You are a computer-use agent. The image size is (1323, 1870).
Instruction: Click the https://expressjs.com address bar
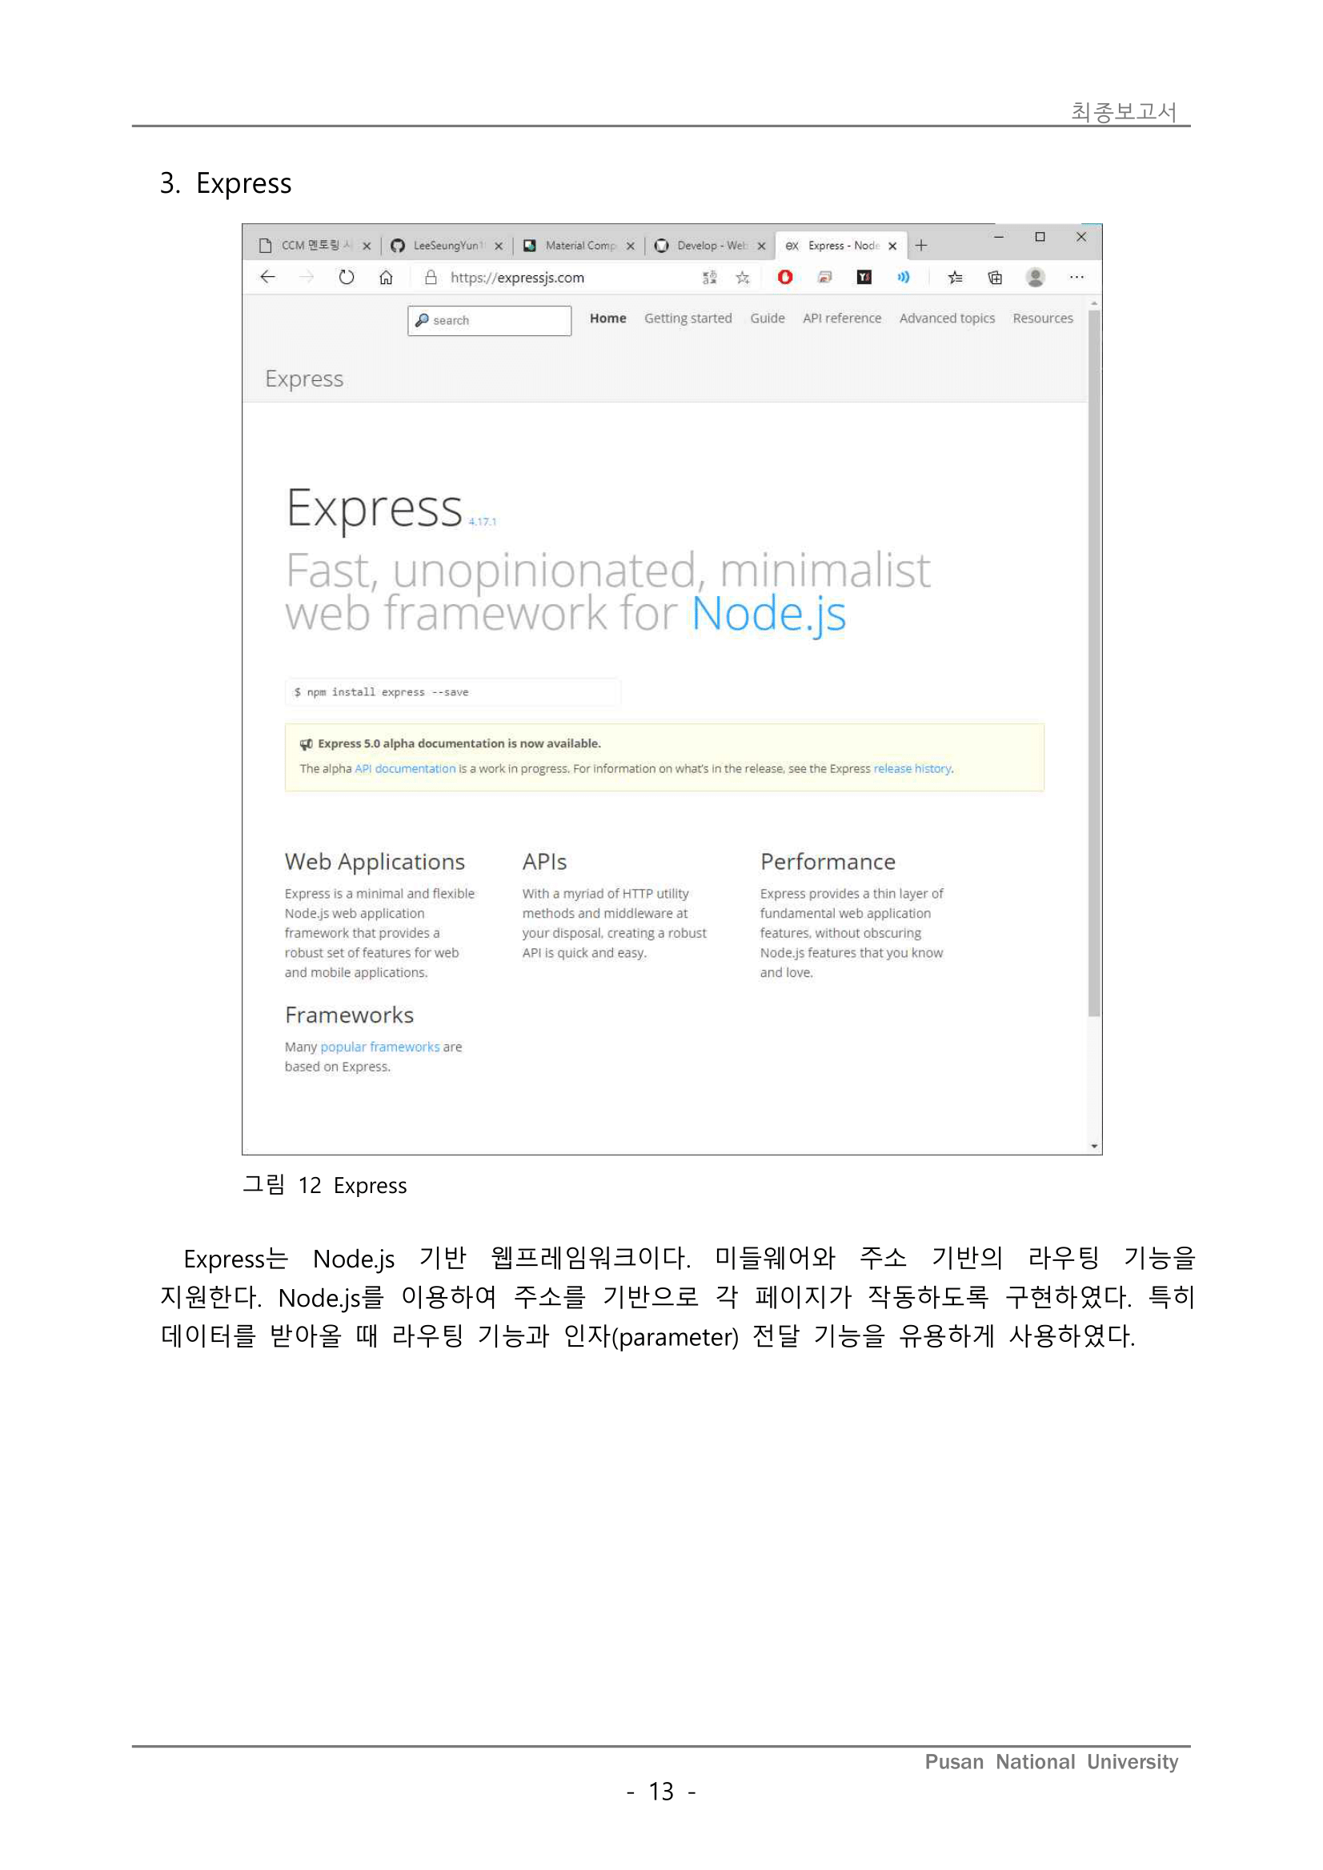[517, 278]
